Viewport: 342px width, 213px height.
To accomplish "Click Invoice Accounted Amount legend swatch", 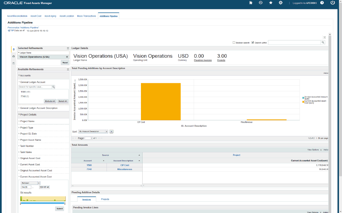I will click(x=303, y=98).
